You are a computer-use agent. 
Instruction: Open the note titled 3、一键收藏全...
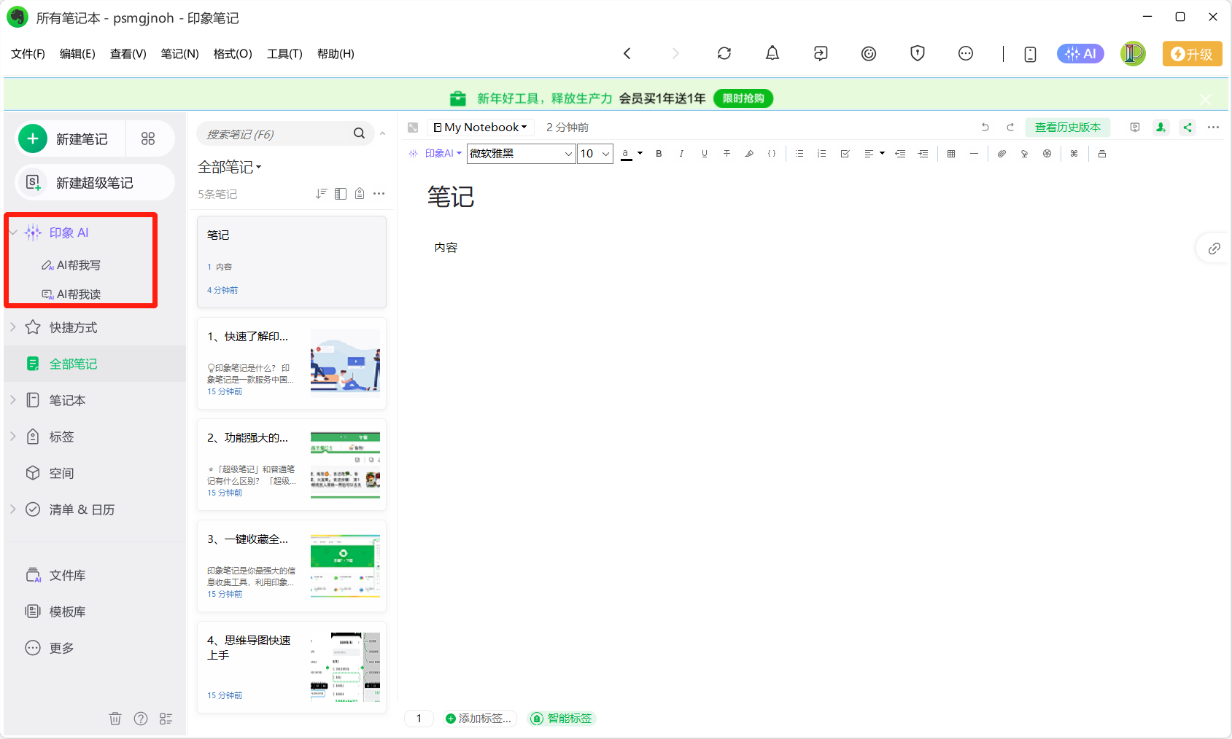[x=292, y=566]
